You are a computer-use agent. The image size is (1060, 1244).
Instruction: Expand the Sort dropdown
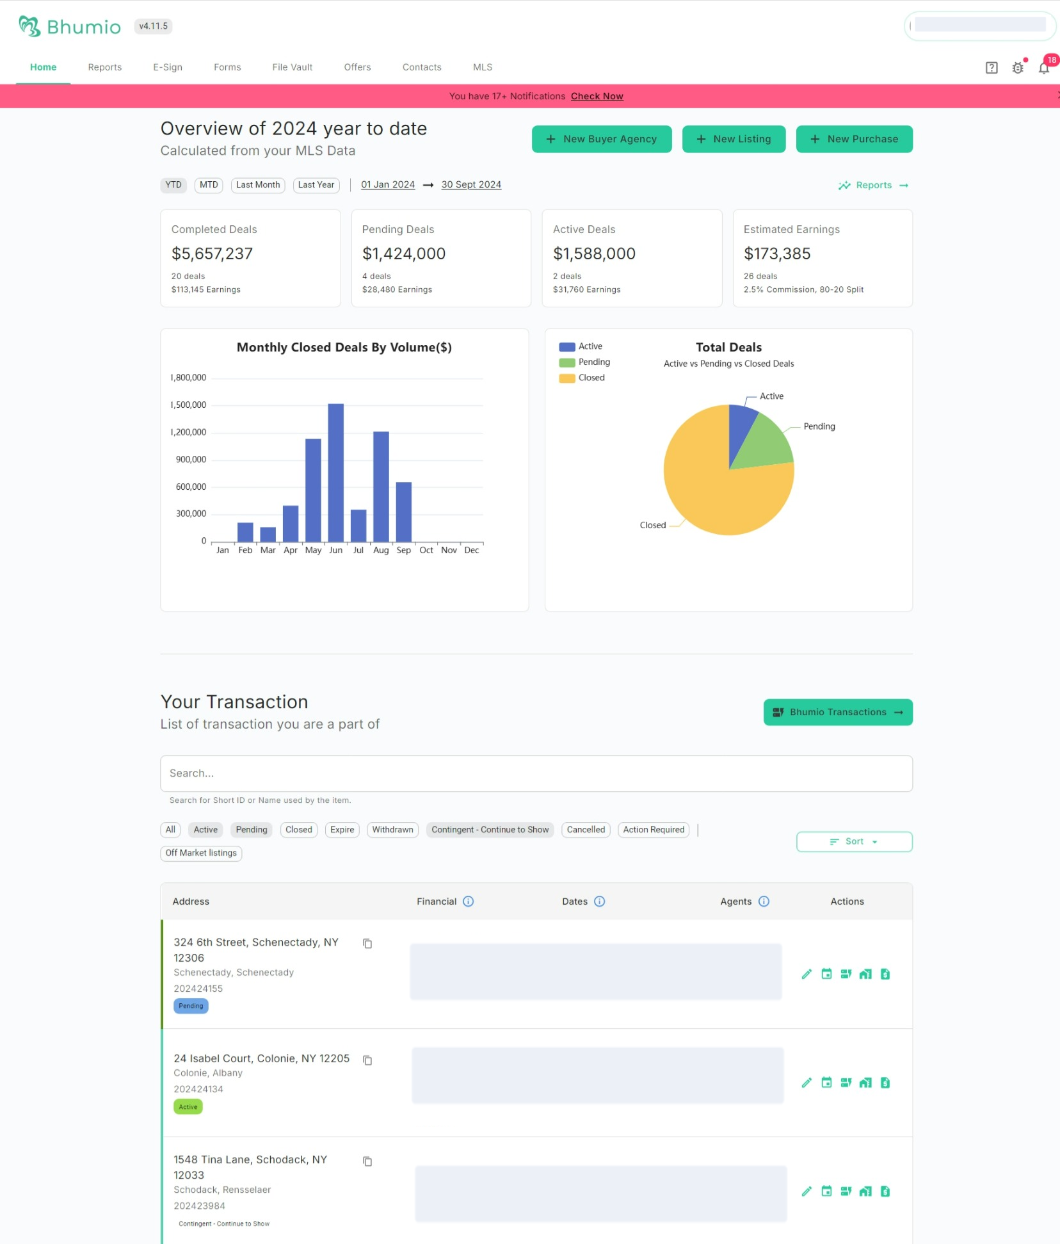pos(854,841)
